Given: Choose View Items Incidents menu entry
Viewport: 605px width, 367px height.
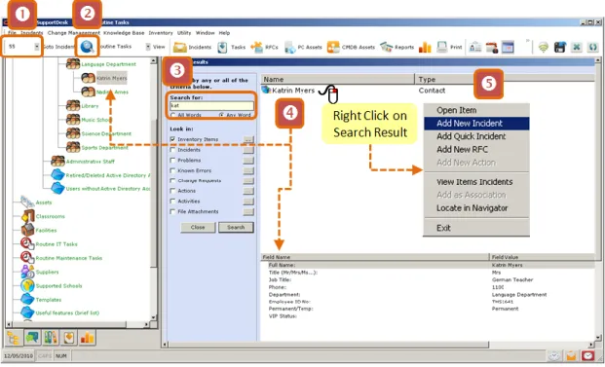Looking at the screenshot, I should [476, 182].
